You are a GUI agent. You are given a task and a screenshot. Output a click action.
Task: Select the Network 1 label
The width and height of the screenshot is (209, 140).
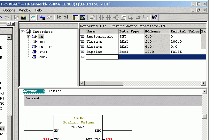coord(34,91)
